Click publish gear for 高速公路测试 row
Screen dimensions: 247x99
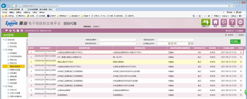(x=241, y=62)
